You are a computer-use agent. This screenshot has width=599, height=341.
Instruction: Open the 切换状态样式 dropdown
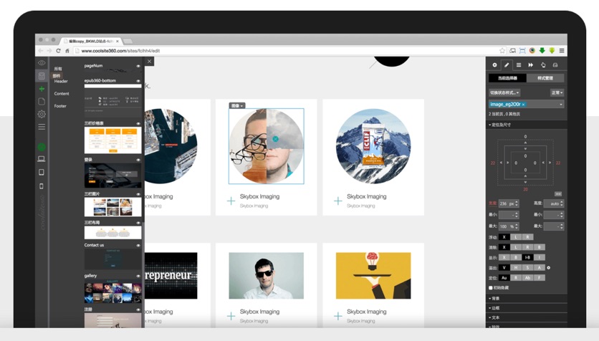pyautogui.click(x=504, y=93)
